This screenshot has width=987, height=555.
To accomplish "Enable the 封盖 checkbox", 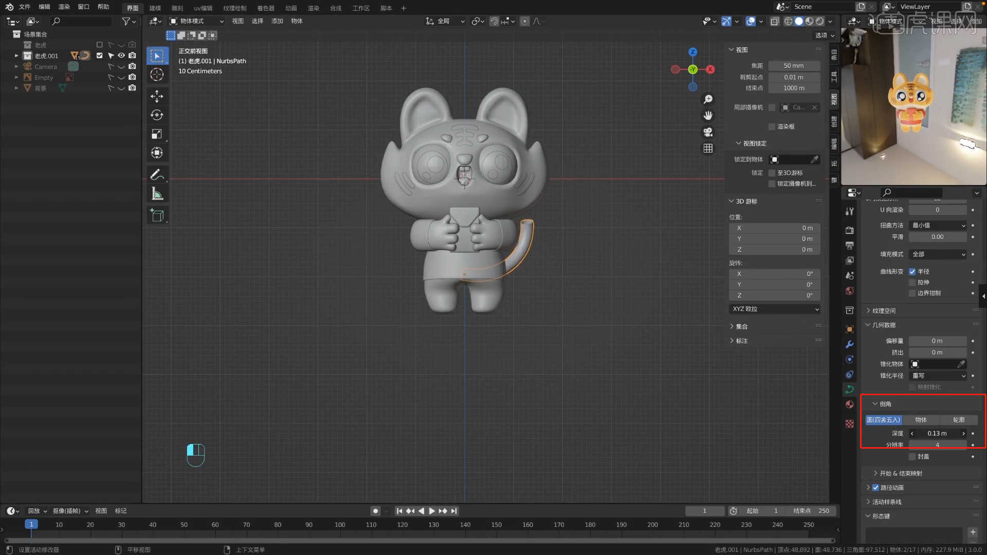I will point(912,456).
